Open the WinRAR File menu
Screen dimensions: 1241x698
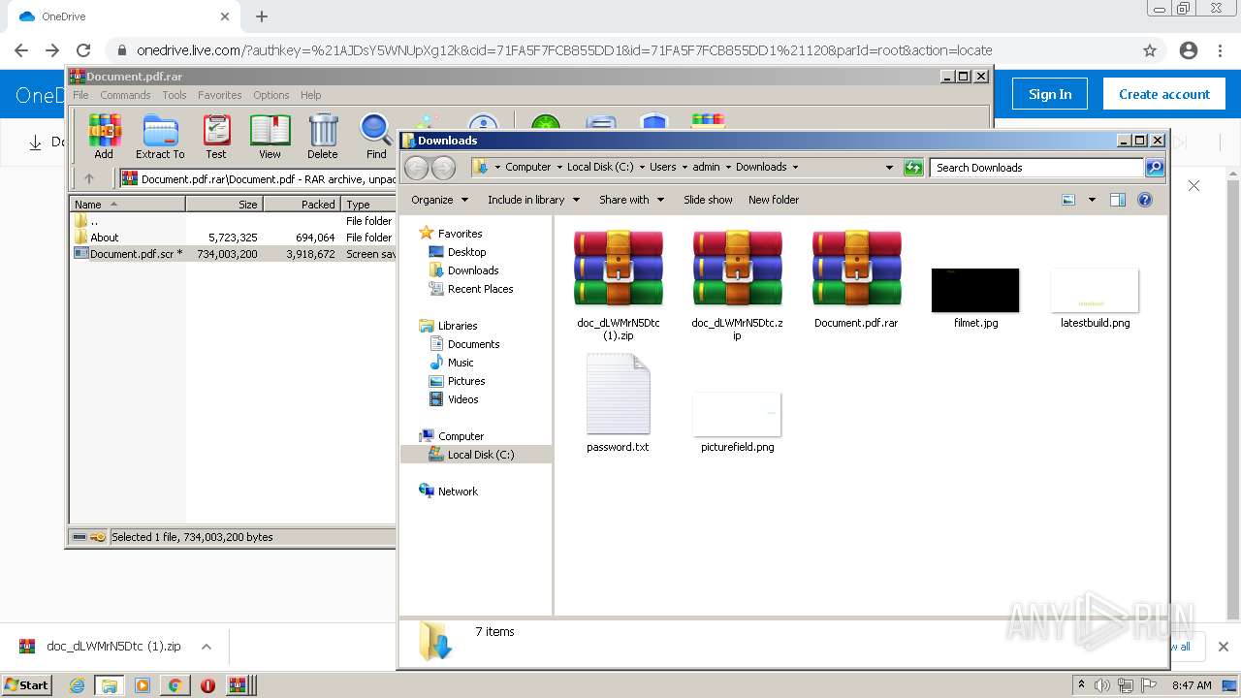[80, 95]
